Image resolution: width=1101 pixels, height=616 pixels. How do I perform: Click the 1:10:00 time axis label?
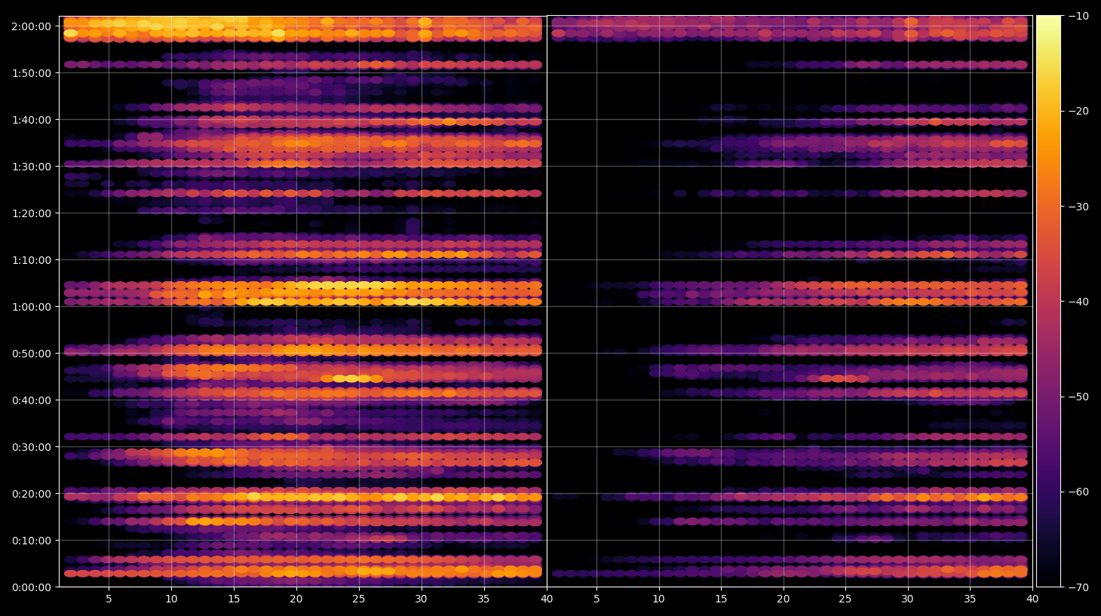[31, 260]
